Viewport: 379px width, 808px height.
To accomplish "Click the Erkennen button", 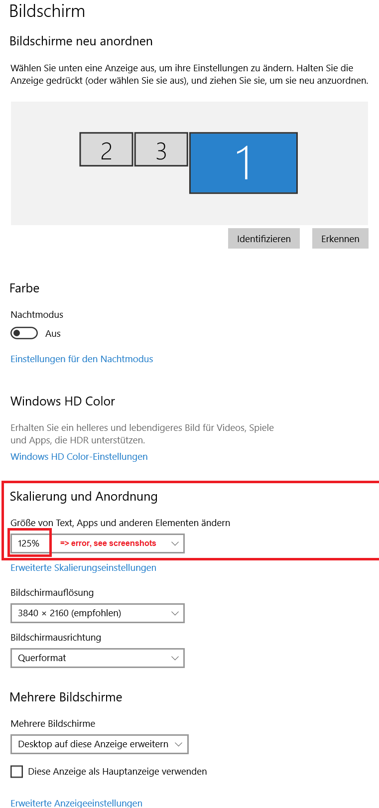I will coord(340,239).
